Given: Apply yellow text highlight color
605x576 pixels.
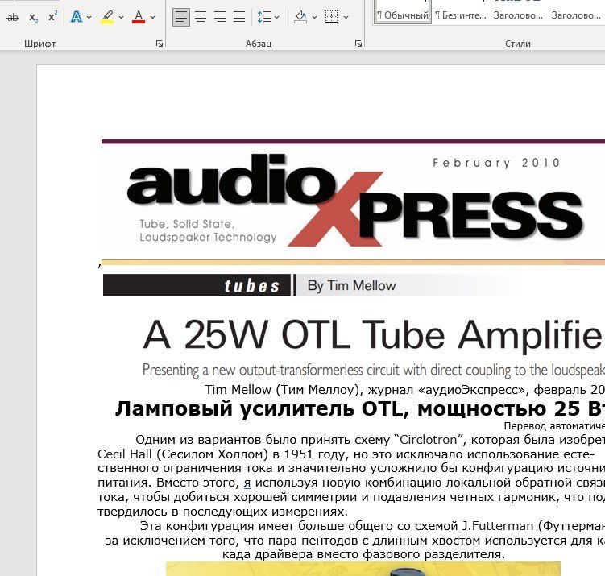Looking at the screenshot, I should 107,17.
